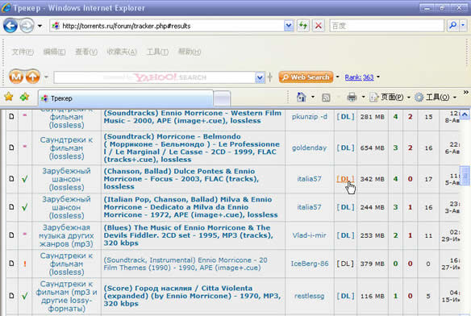Click the RSS feeds icon
Viewport: 471px width, 316px height.
point(326,98)
